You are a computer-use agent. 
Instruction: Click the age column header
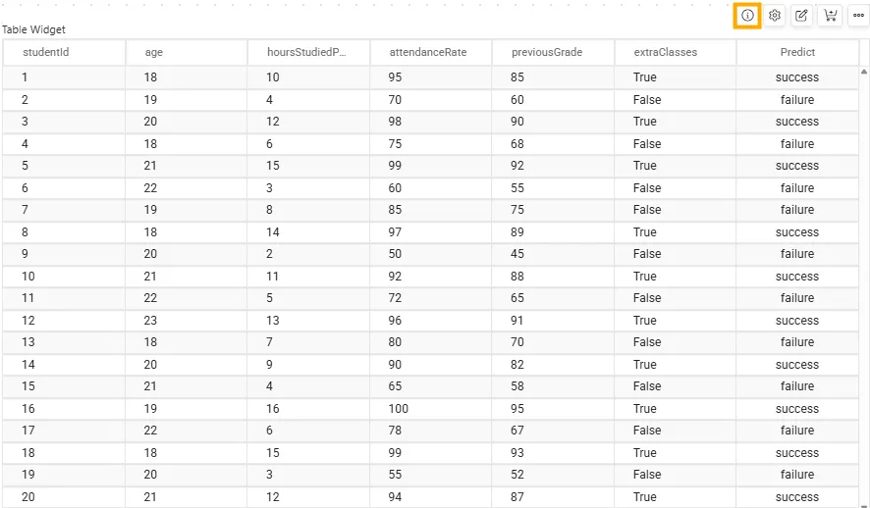[x=154, y=52]
